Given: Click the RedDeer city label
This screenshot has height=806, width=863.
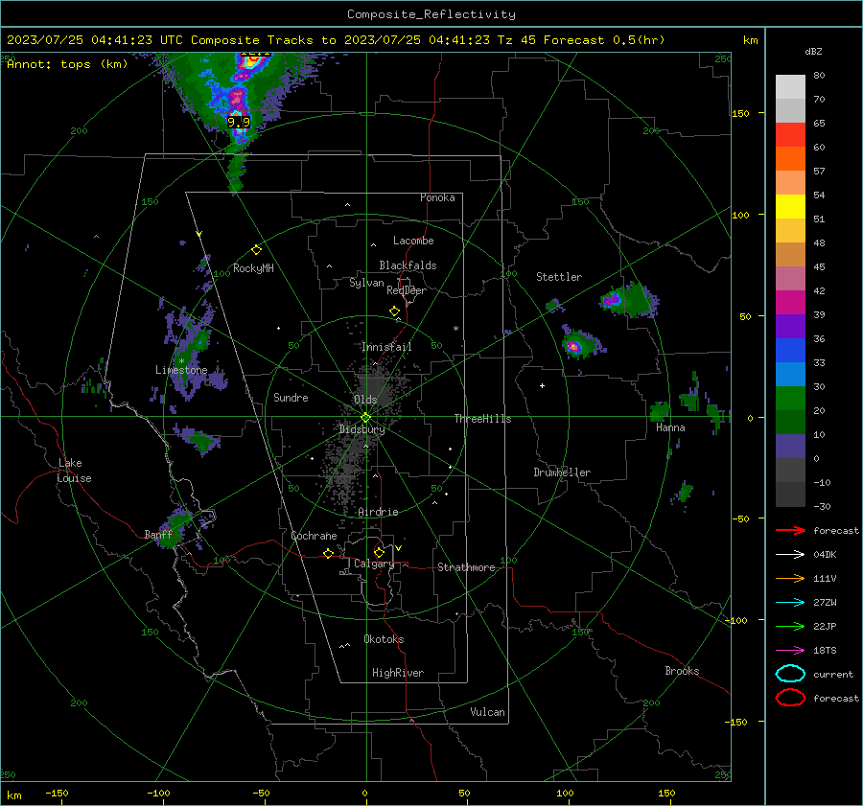Looking at the screenshot, I should click(x=407, y=290).
